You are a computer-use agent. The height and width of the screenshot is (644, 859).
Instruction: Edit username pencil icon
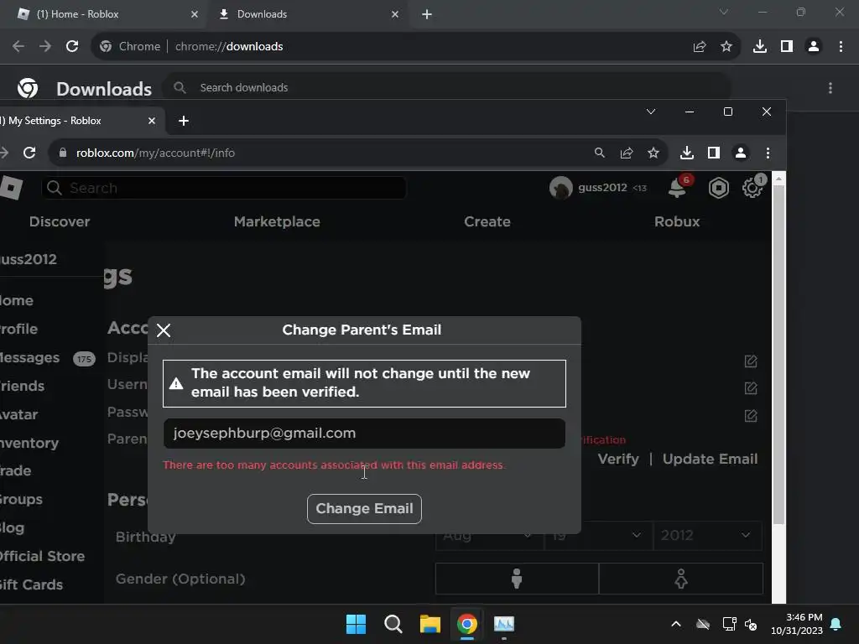tap(751, 388)
